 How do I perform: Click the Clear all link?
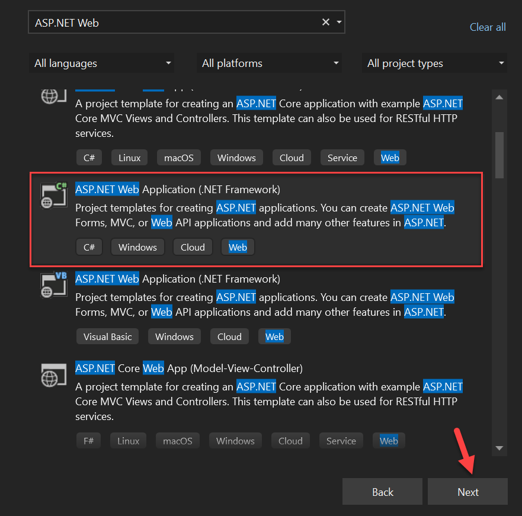(488, 27)
